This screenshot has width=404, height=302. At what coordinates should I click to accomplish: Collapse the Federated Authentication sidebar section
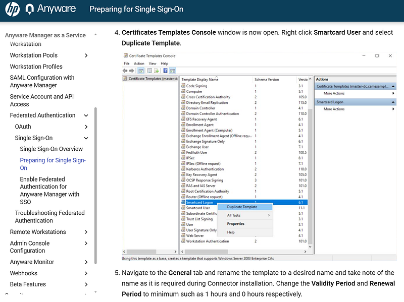tap(86, 115)
